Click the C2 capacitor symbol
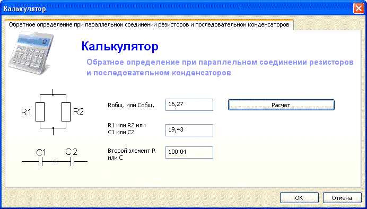Screen dimensions: 367x209 point(72,161)
